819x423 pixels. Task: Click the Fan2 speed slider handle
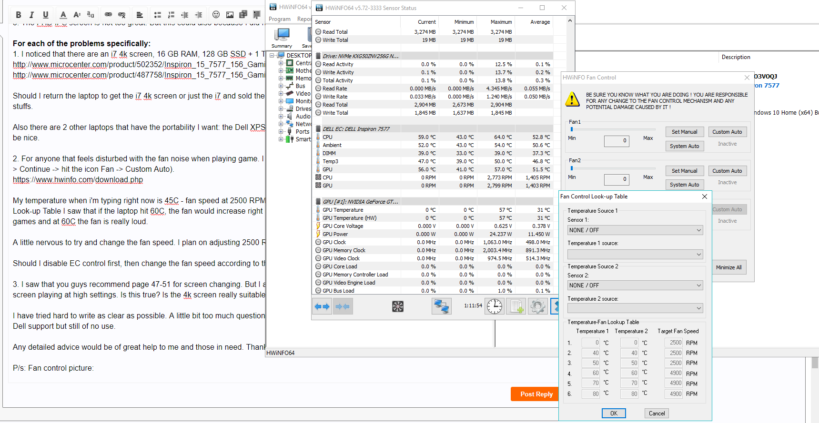[x=572, y=168]
